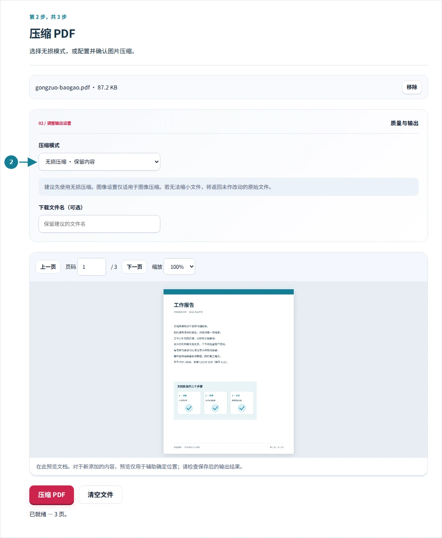This screenshot has height=538, width=442.
Task: Remove the gongzuo-baogao.pdf file with 移除
Action: click(411, 87)
